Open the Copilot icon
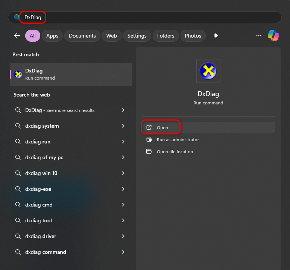Image resolution: width=290 pixels, height=270 pixels. (x=273, y=36)
